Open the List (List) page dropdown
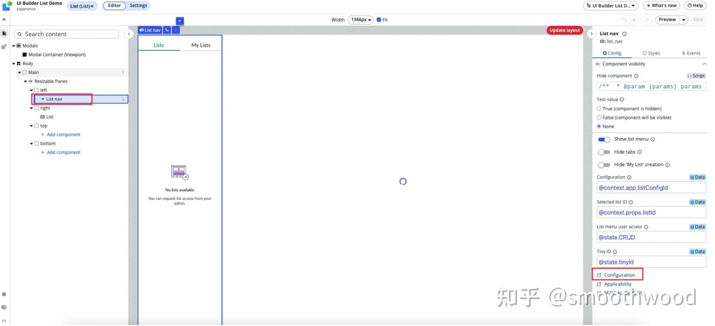 point(82,6)
